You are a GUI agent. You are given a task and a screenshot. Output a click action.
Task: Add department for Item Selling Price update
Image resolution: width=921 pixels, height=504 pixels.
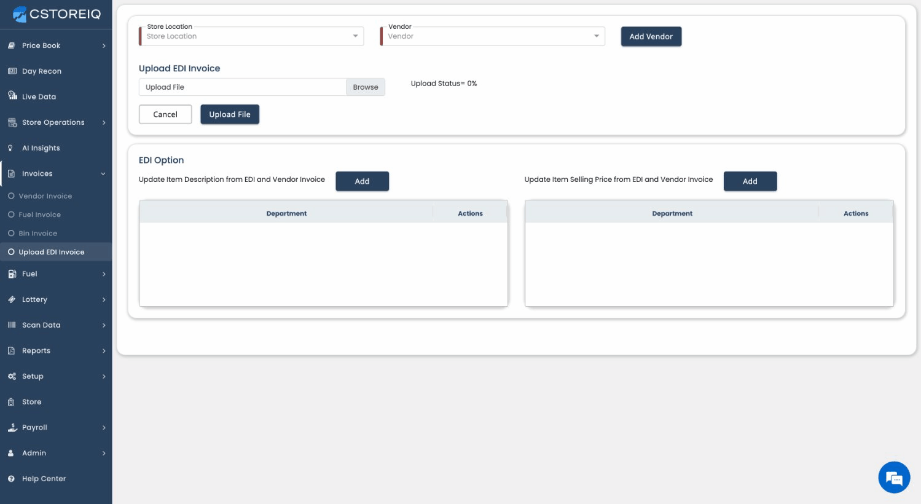click(x=750, y=181)
